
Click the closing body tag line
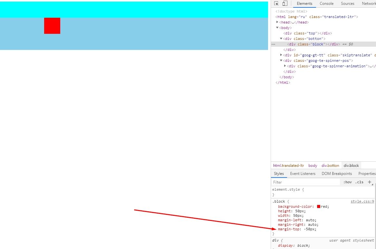[x=286, y=77]
